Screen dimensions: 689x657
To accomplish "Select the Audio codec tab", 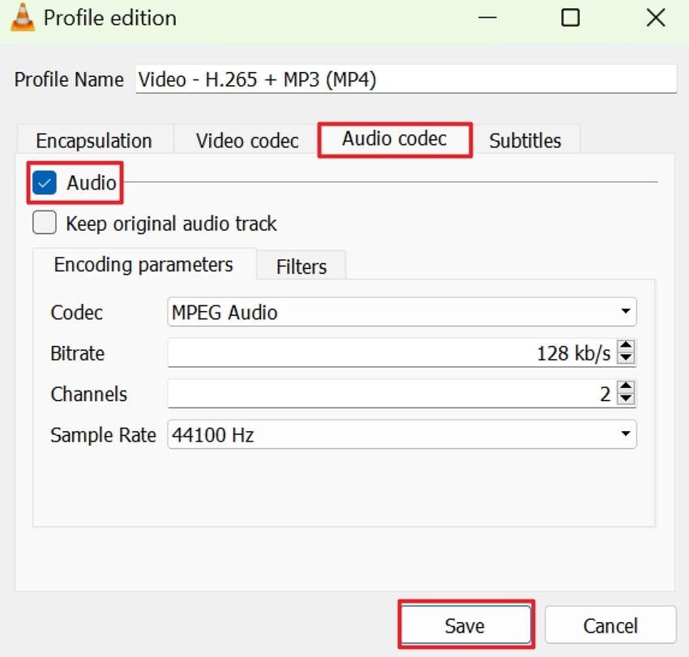I will click(395, 138).
